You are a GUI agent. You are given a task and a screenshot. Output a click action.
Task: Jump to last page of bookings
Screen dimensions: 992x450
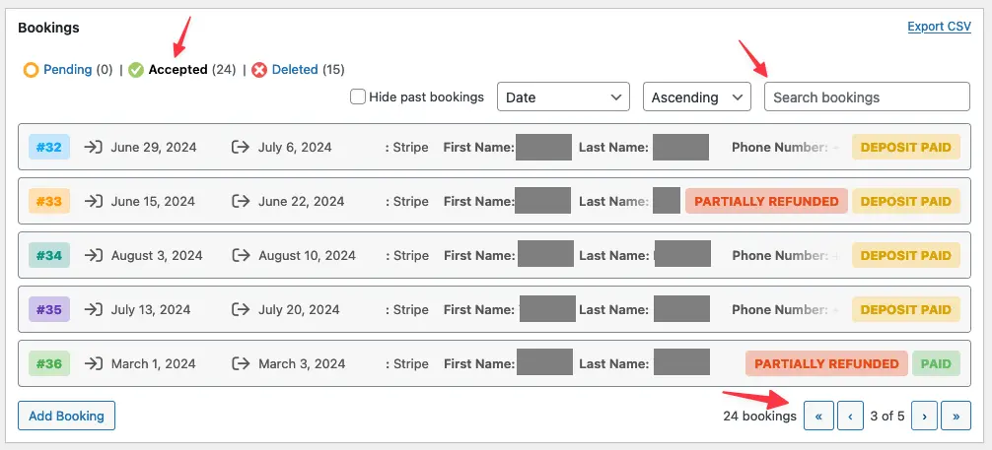[956, 417]
